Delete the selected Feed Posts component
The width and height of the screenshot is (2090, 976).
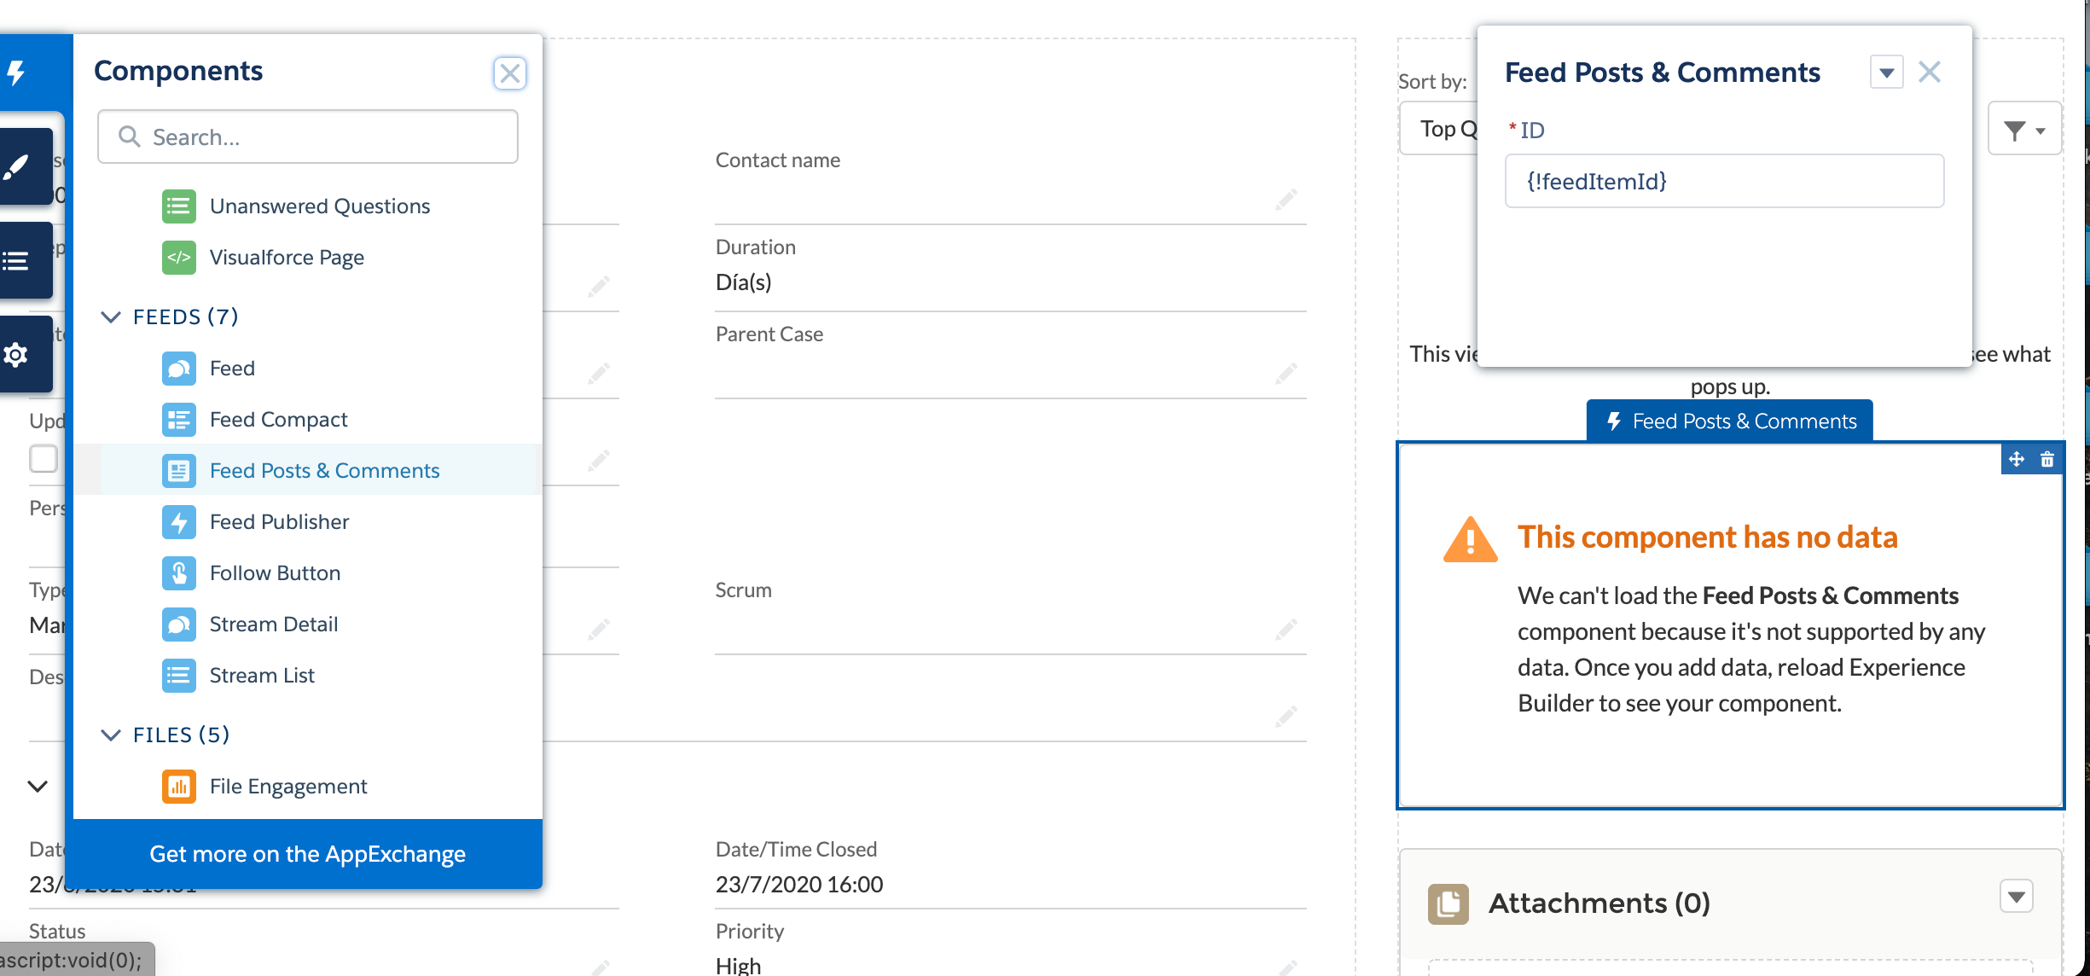pos(2046,460)
